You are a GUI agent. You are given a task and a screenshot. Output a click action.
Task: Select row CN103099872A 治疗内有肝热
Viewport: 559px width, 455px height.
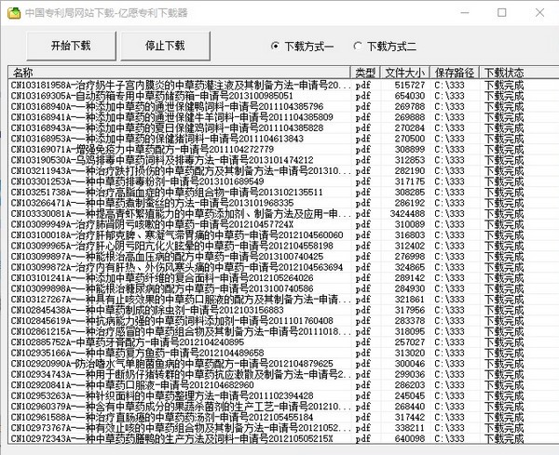pos(283,267)
